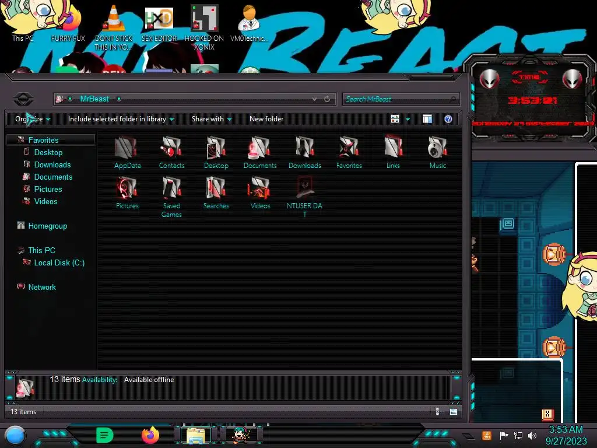Expand the Share with dropdown
The height and width of the screenshot is (448, 597).
click(x=211, y=119)
